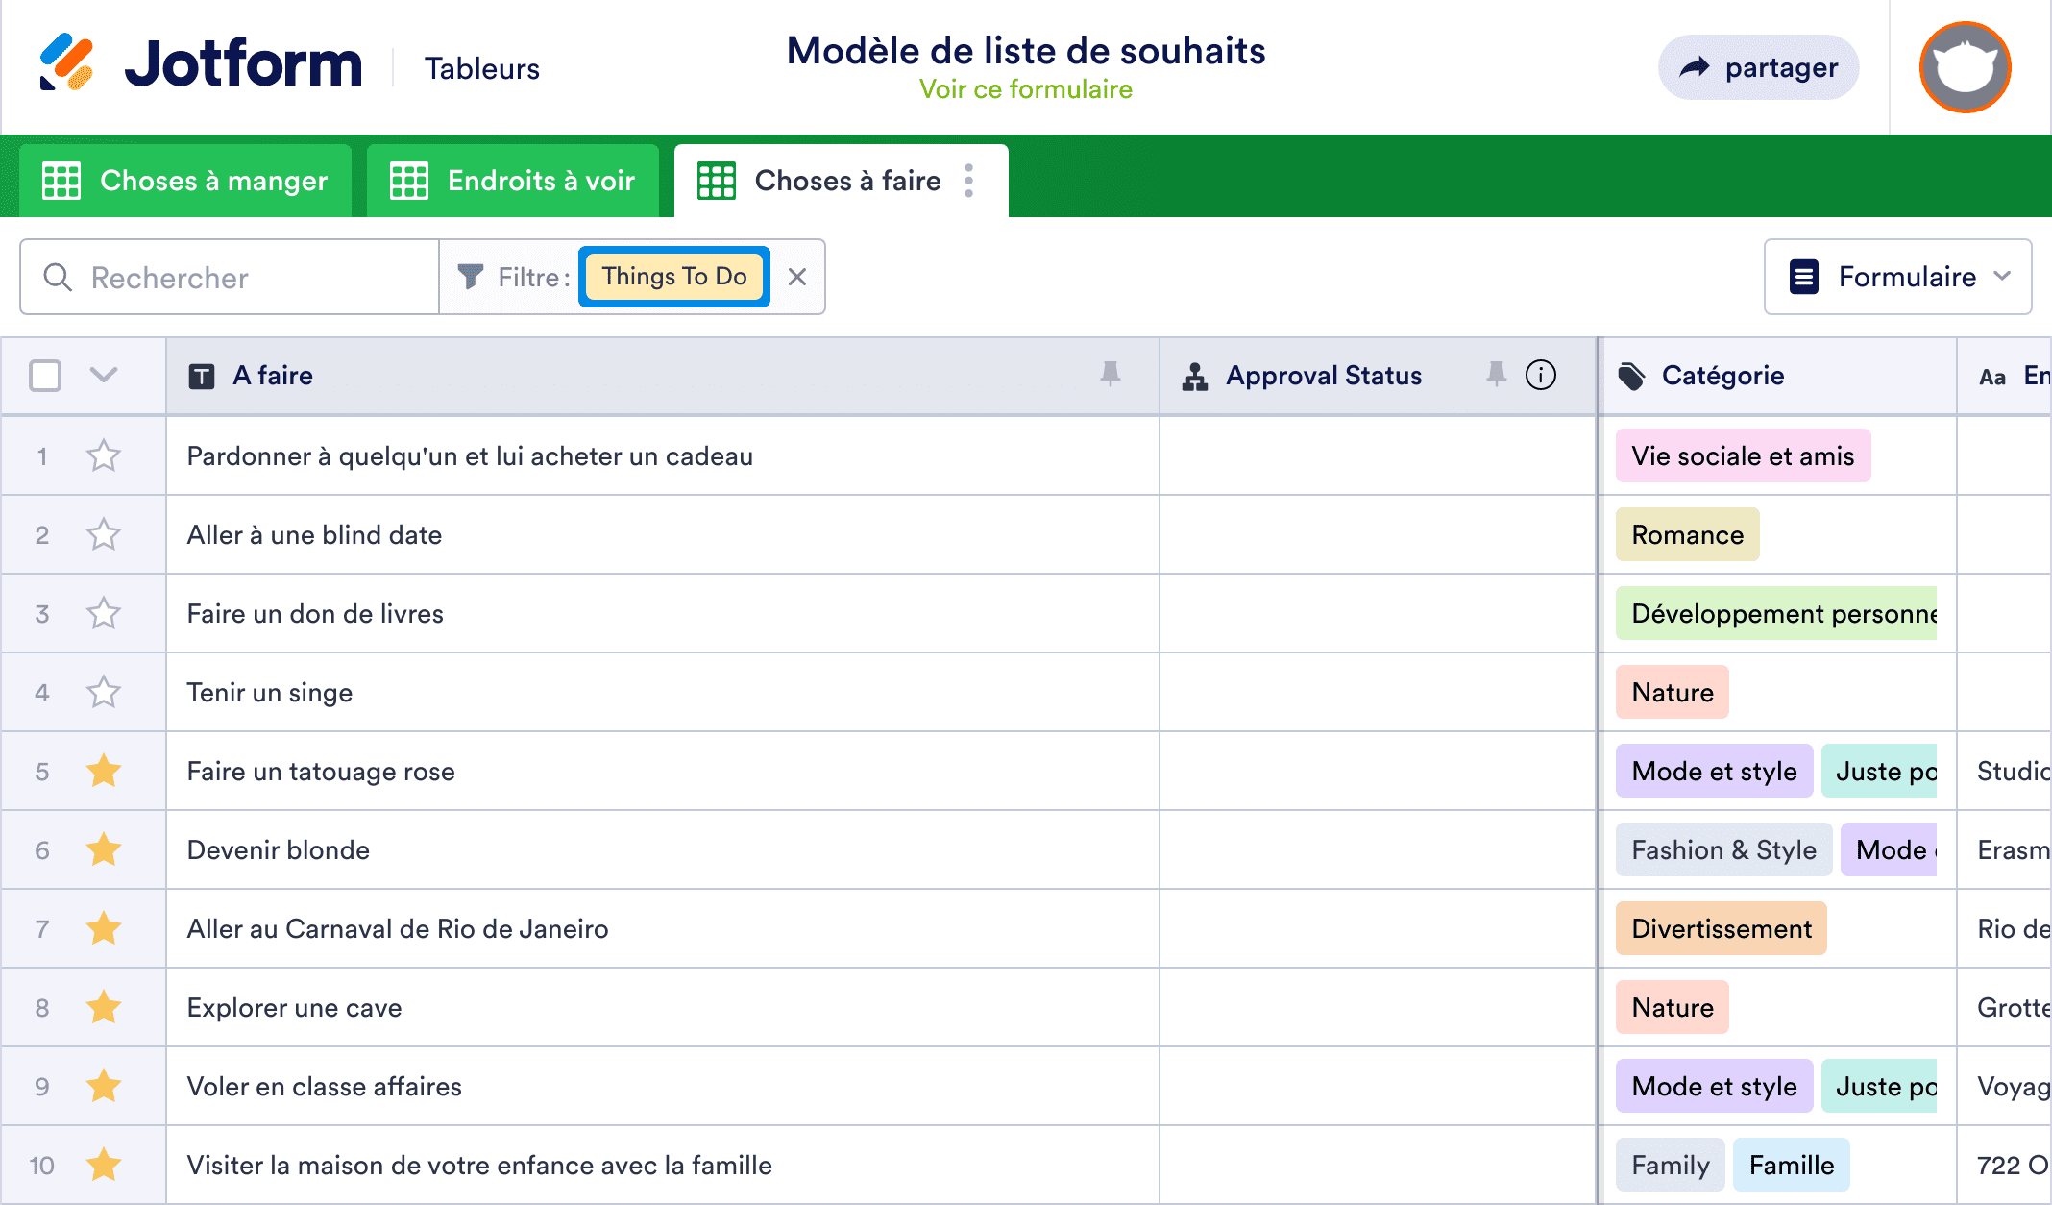Unstar the Visiter la maison row
The width and height of the screenshot is (2052, 1205).
coord(103,1165)
